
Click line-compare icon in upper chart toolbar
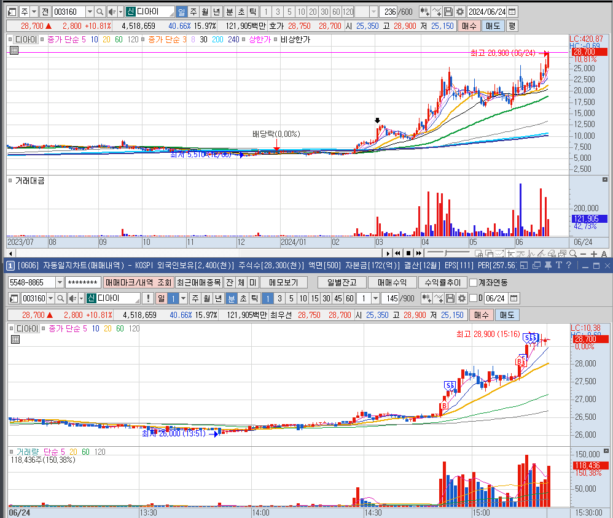pos(437,12)
